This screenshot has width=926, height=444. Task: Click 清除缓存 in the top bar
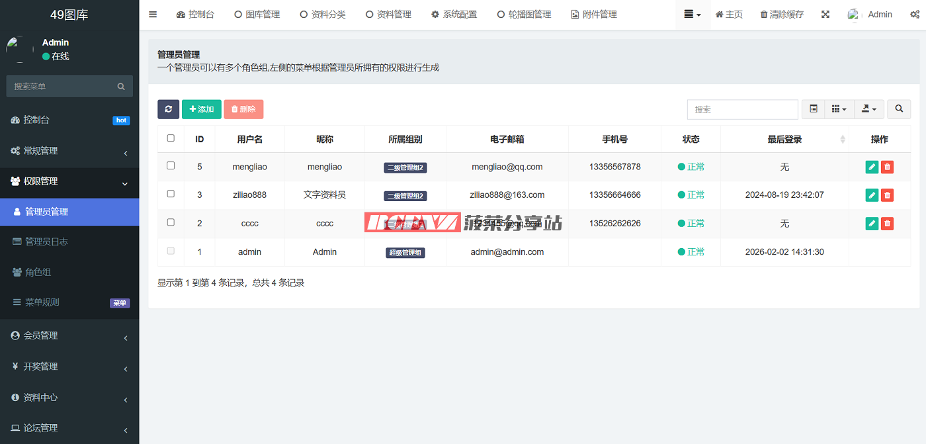[x=782, y=15]
